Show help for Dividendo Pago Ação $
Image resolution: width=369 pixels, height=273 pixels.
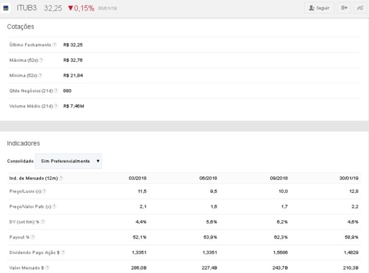pyautogui.click(x=63, y=252)
